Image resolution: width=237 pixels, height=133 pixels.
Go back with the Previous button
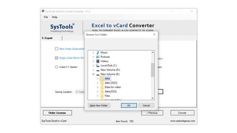(x=152, y=113)
